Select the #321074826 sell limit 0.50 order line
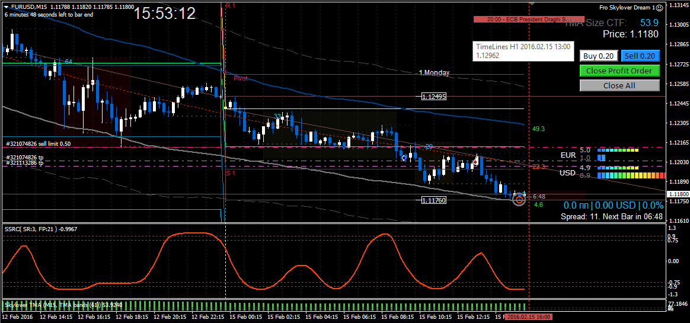The height and width of the screenshot is (323, 690). (x=39, y=143)
